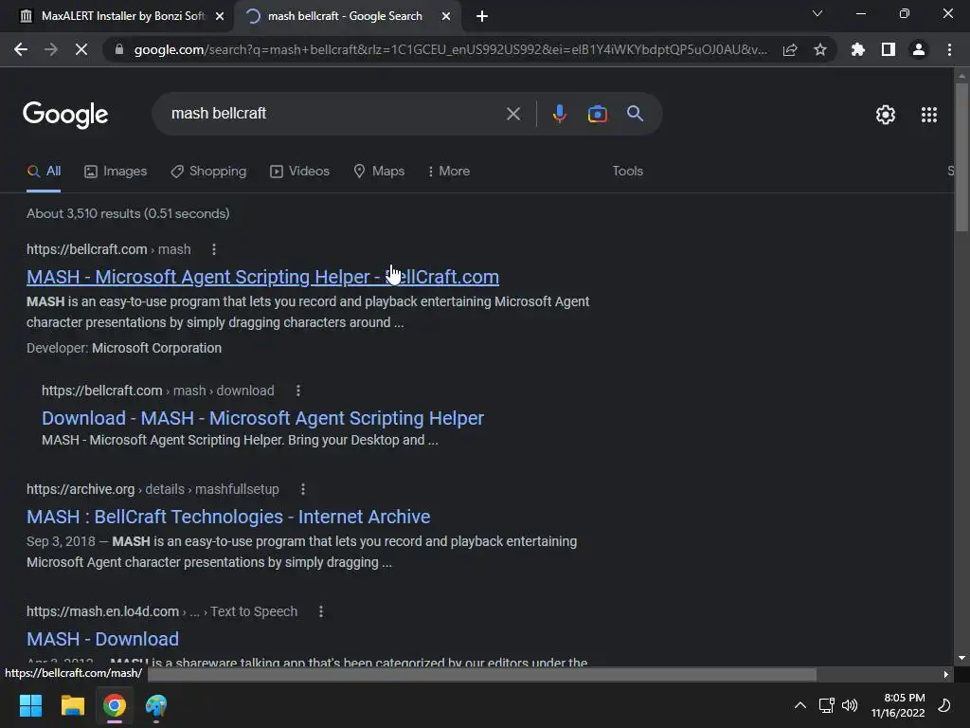Open the MASH - Download lo4d link
Screen dimensions: 970x728
point(102,639)
